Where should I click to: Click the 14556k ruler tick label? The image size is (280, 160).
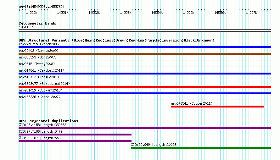[x=220, y=13]
